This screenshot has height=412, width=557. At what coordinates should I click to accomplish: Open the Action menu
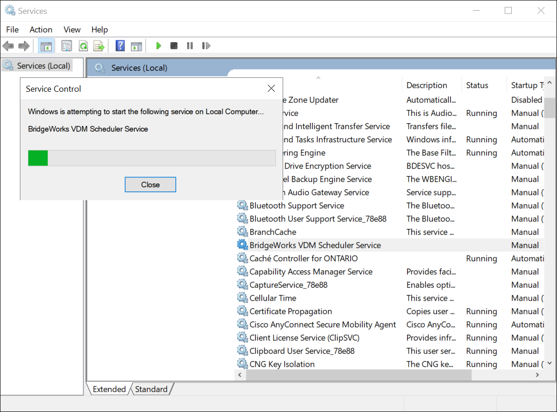41,30
